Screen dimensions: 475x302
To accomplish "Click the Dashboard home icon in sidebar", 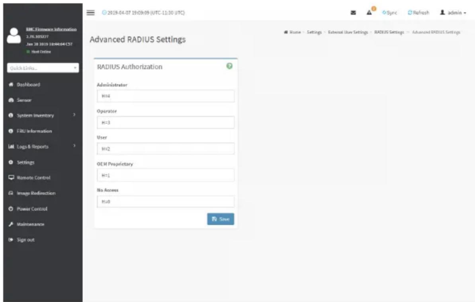I will pos(11,84).
